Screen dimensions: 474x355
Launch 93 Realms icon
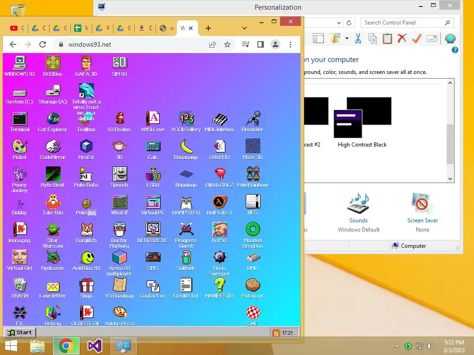(x=119, y=122)
